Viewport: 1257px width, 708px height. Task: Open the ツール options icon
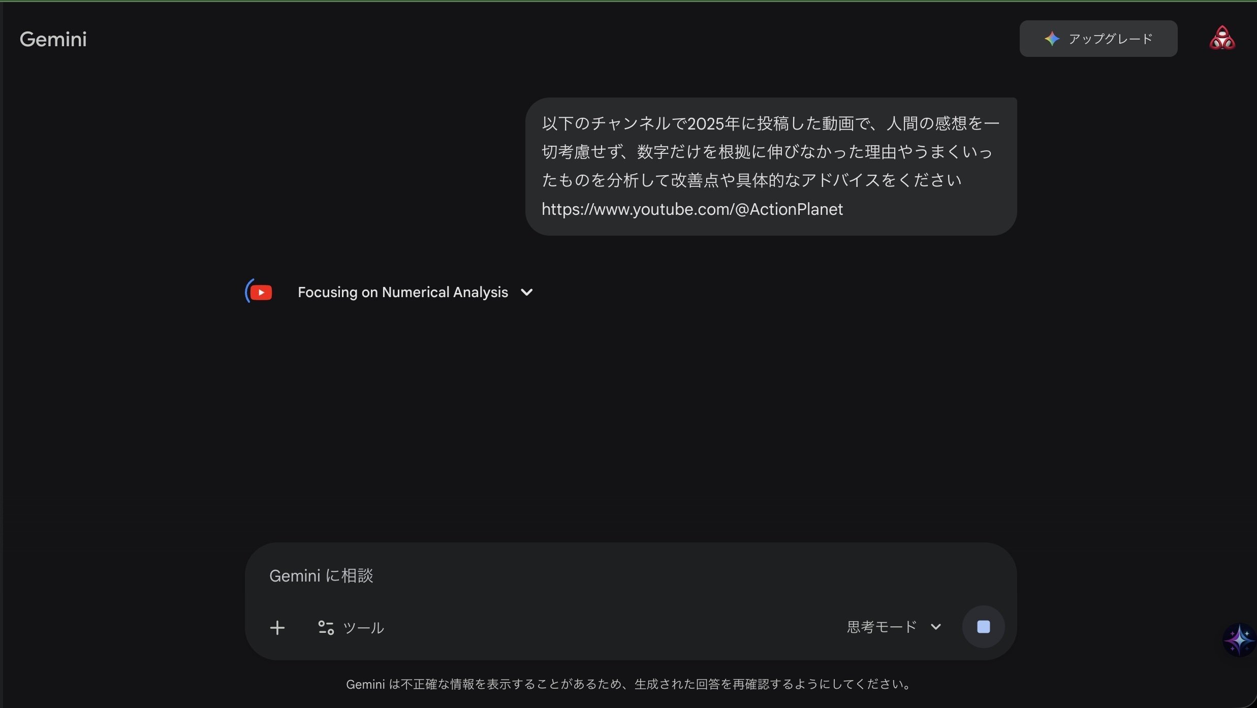325,627
